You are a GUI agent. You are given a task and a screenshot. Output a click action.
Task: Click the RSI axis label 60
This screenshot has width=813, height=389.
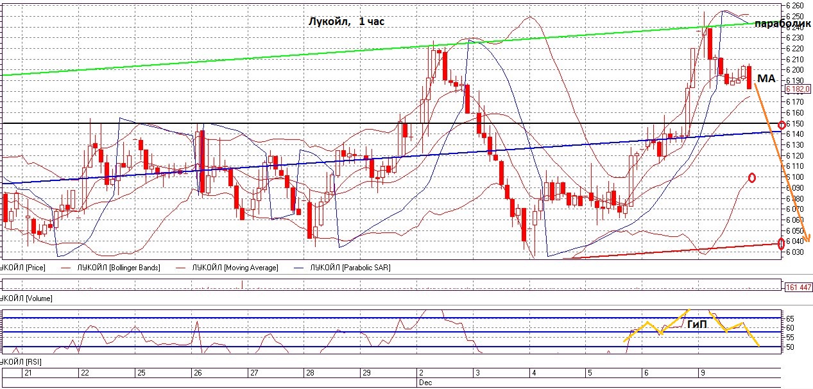[790, 328]
